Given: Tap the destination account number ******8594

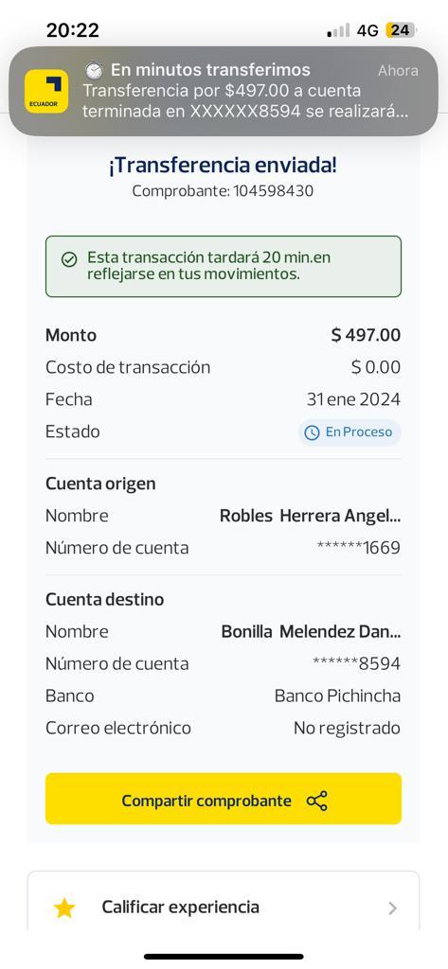Looking at the screenshot, I should 356,664.
